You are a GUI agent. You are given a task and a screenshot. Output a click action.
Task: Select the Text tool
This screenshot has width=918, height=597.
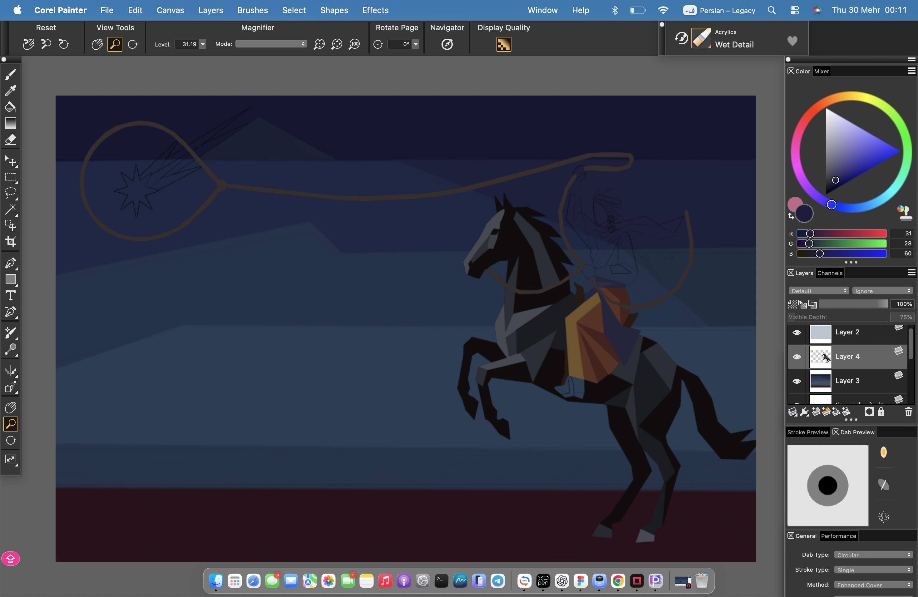coord(11,295)
